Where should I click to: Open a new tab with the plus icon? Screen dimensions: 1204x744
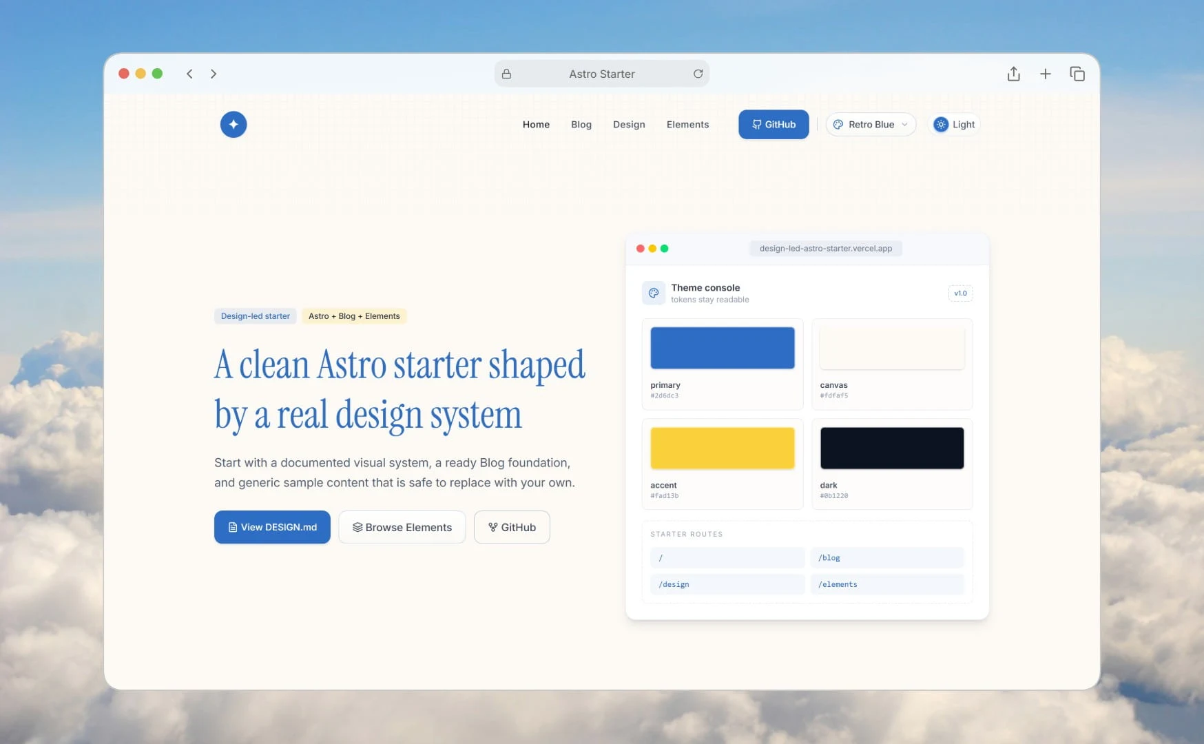click(x=1045, y=74)
